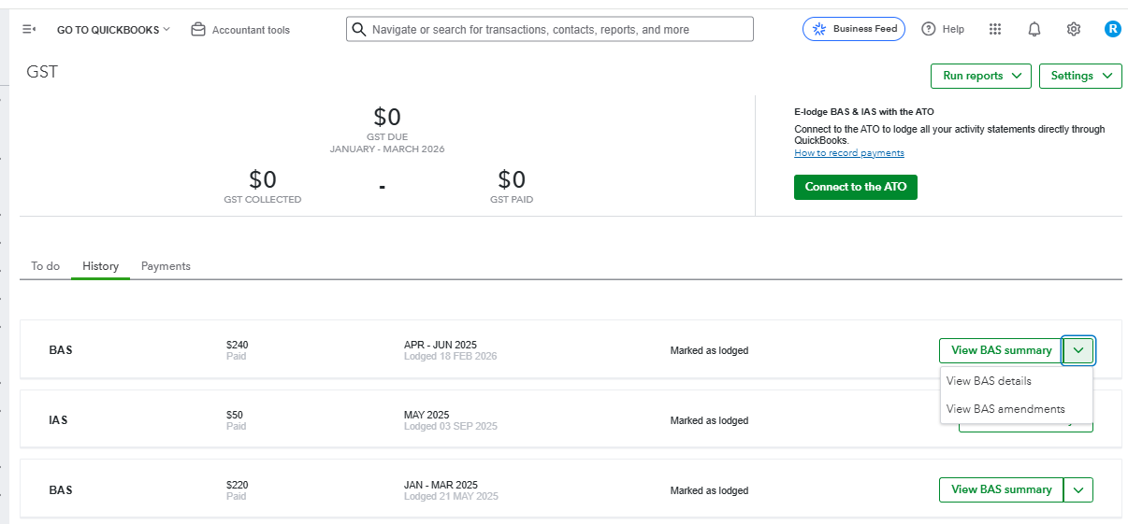
Task: Collapse the left navigation menu icon
Action: [29, 30]
